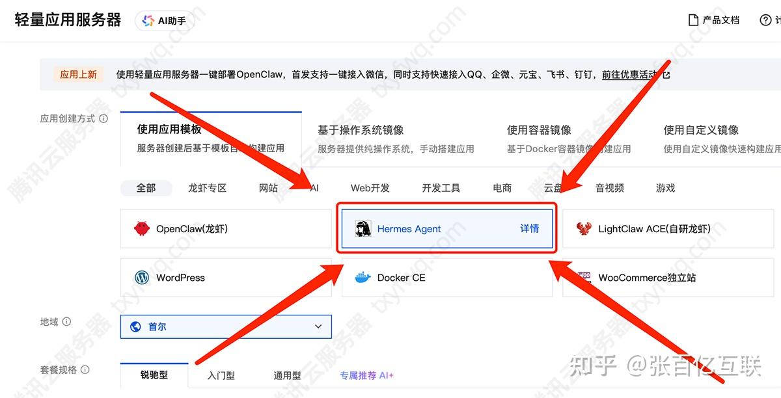Switch to the 入门型 plan tab

tap(220, 374)
